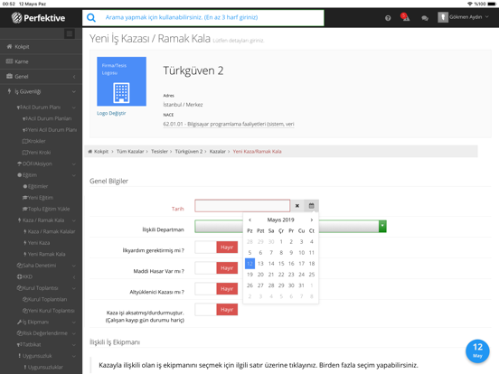The height and width of the screenshot is (374, 499).
Task: Open Yeni Acil Durum Planı in the sidebar
Action: (50, 130)
